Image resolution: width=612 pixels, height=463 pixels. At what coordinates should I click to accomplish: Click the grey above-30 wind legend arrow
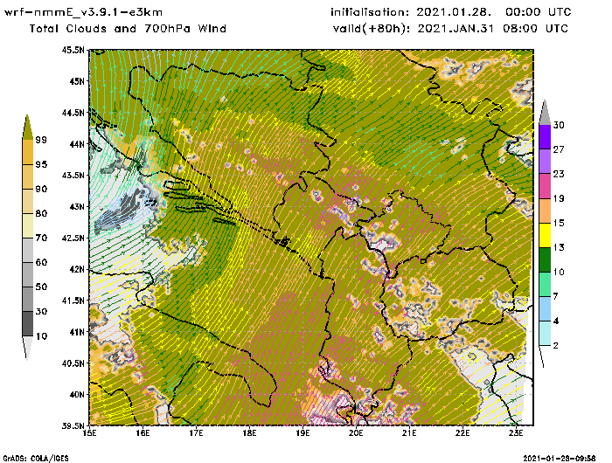point(545,113)
